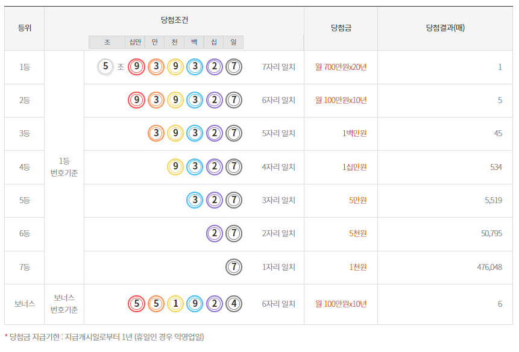Click the purple 2 ball in the 3등 row
This screenshot has height=352, width=519.
(x=215, y=133)
